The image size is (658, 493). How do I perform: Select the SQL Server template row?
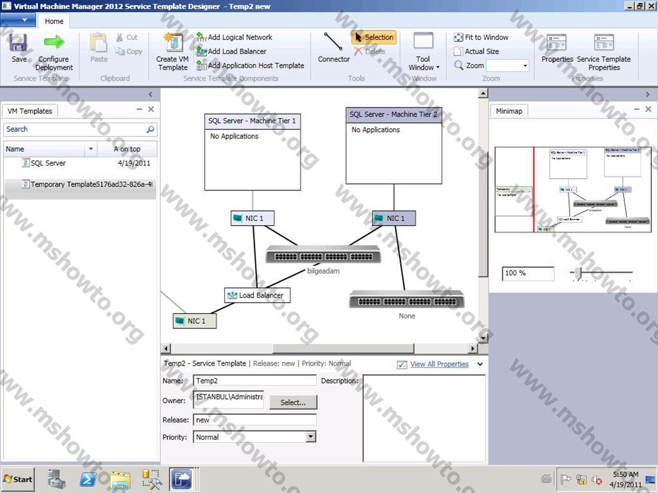click(x=80, y=163)
